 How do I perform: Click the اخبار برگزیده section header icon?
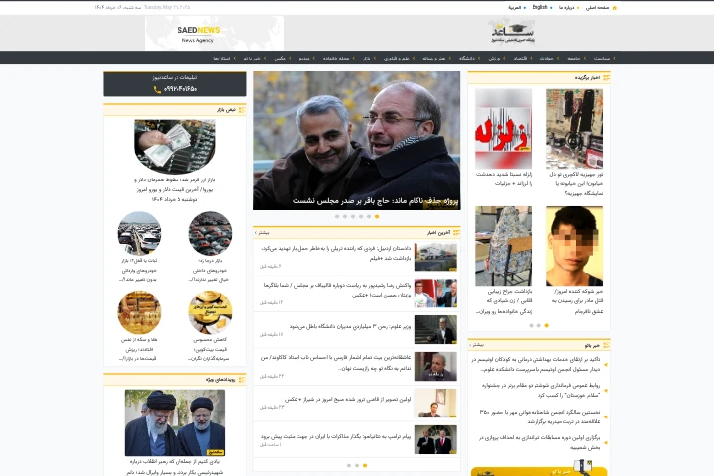point(606,78)
